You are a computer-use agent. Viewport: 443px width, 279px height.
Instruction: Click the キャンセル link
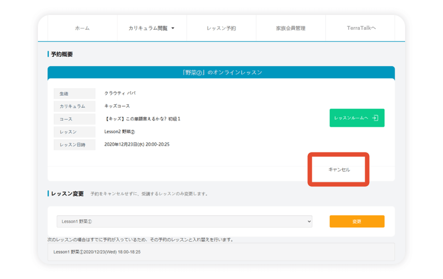point(339,170)
